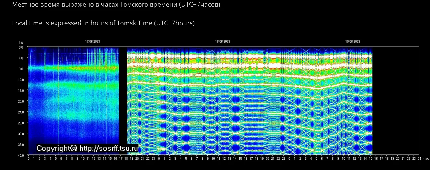
Task: Click the 40.0 frequency axis label
Action: pyautogui.click(x=20, y=155)
